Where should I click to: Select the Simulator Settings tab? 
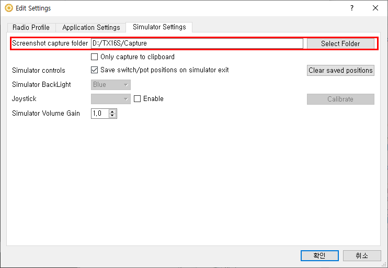[x=159, y=27]
